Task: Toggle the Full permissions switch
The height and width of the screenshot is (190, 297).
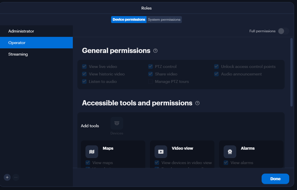Action: coord(283,31)
